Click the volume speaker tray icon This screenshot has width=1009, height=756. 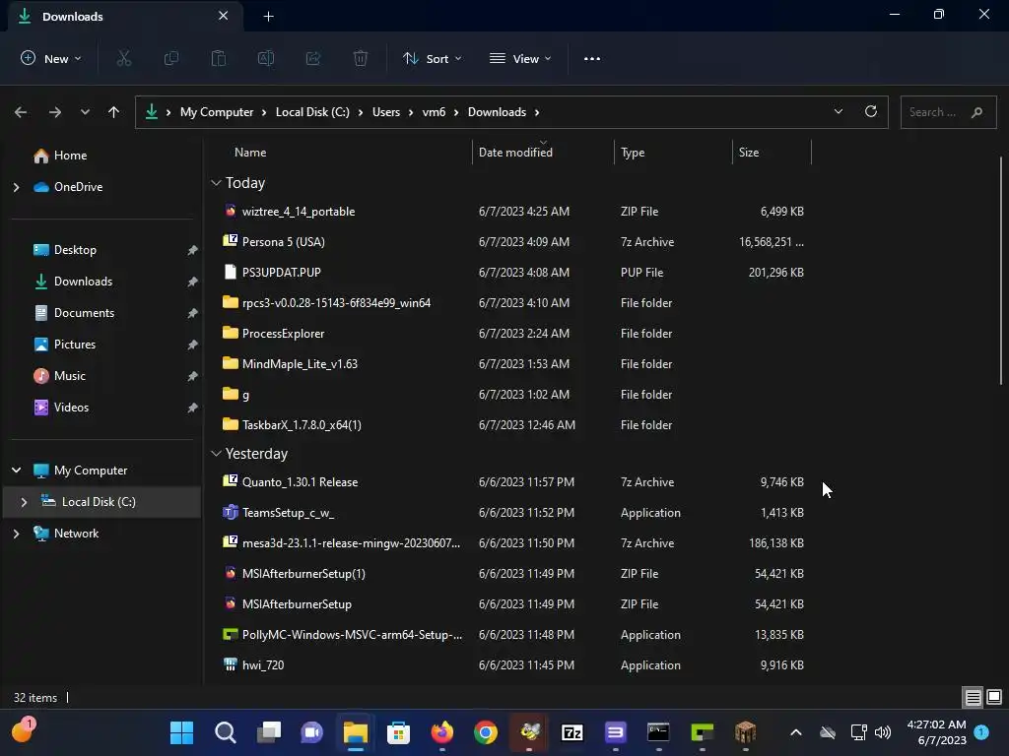[x=883, y=732]
